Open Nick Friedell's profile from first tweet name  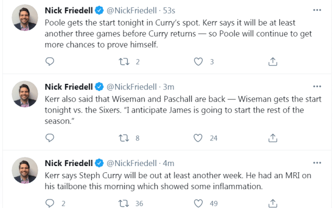point(69,10)
